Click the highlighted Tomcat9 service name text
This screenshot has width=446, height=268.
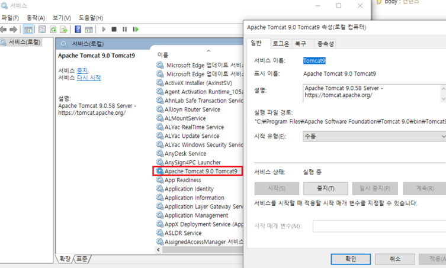coord(315,60)
